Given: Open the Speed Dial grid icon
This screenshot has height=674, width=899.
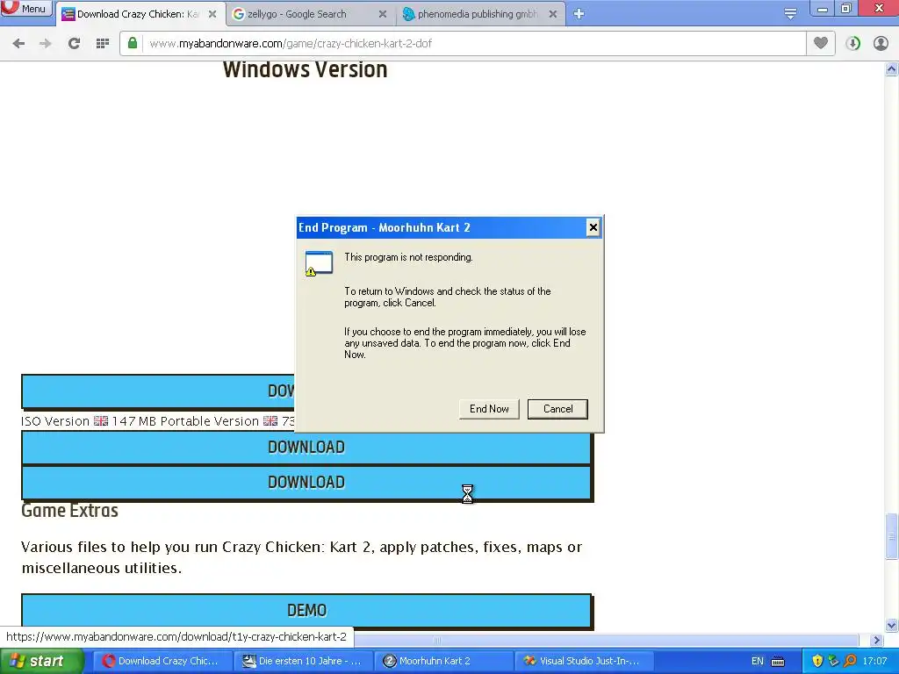Looking at the screenshot, I should click(x=103, y=43).
